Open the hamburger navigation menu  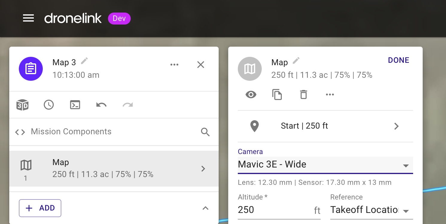coord(28,19)
